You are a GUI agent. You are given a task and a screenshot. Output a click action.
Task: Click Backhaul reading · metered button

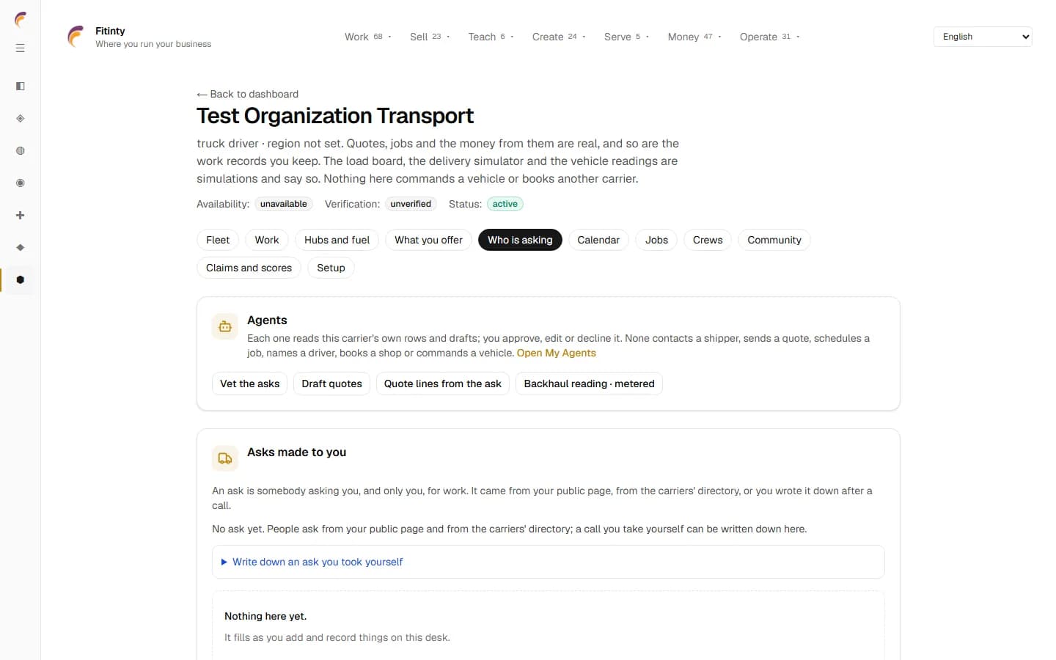pos(589,384)
